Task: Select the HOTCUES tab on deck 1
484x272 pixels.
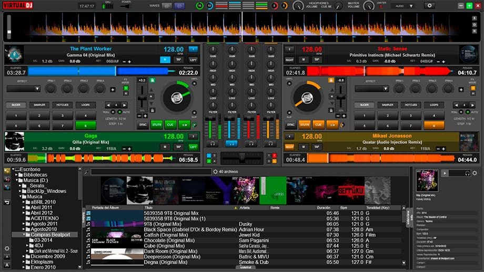Action: [x=63, y=105]
